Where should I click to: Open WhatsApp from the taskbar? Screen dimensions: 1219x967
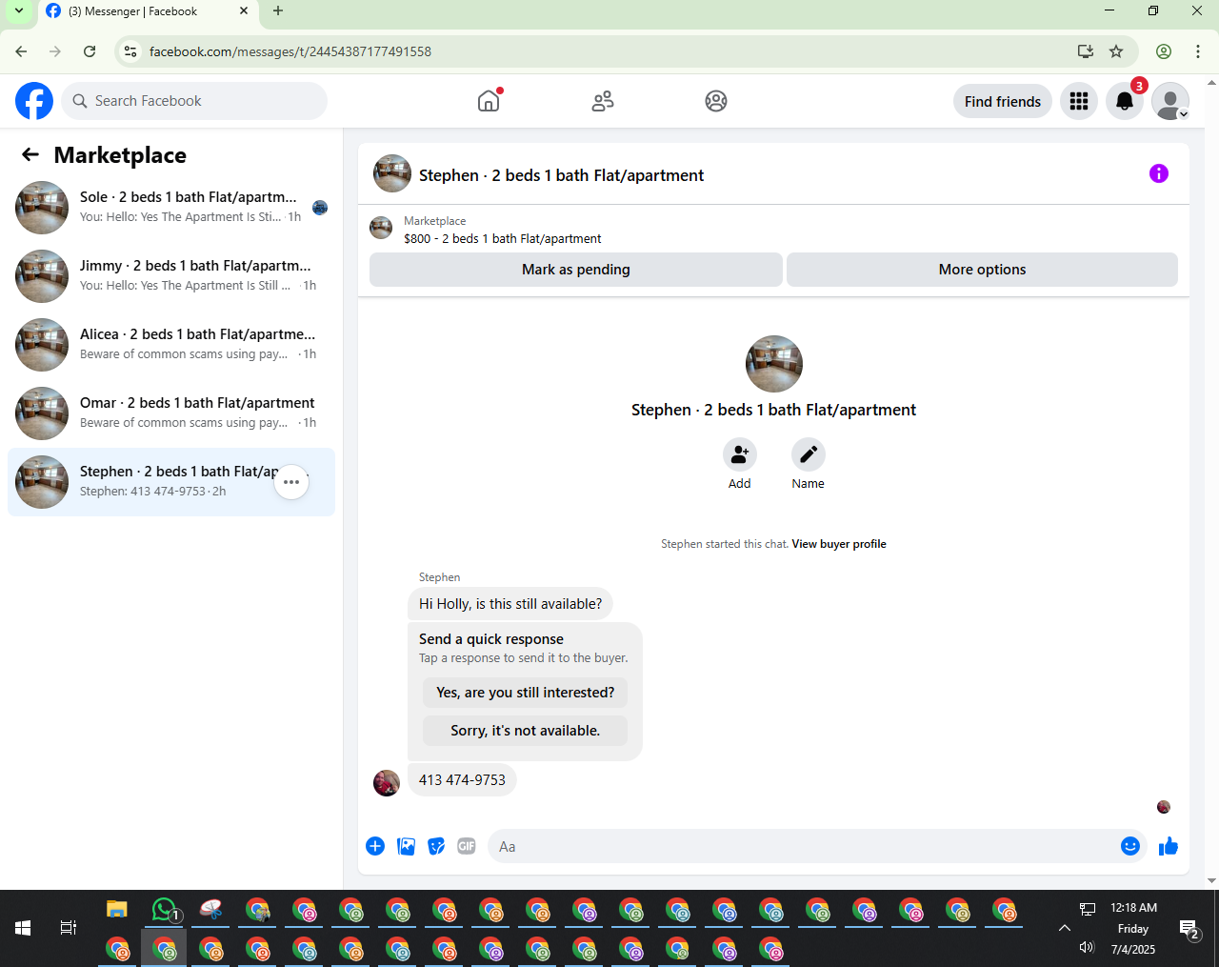pos(165,910)
